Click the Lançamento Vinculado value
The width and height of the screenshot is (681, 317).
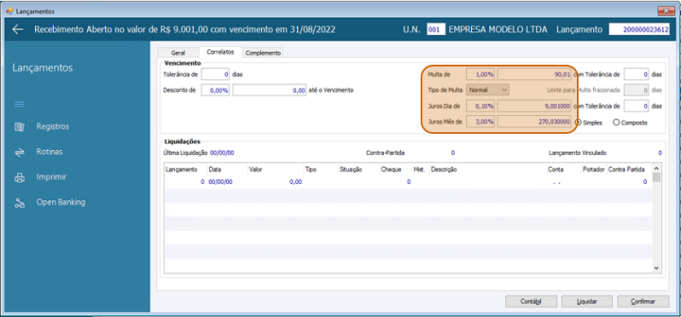point(660,153)
